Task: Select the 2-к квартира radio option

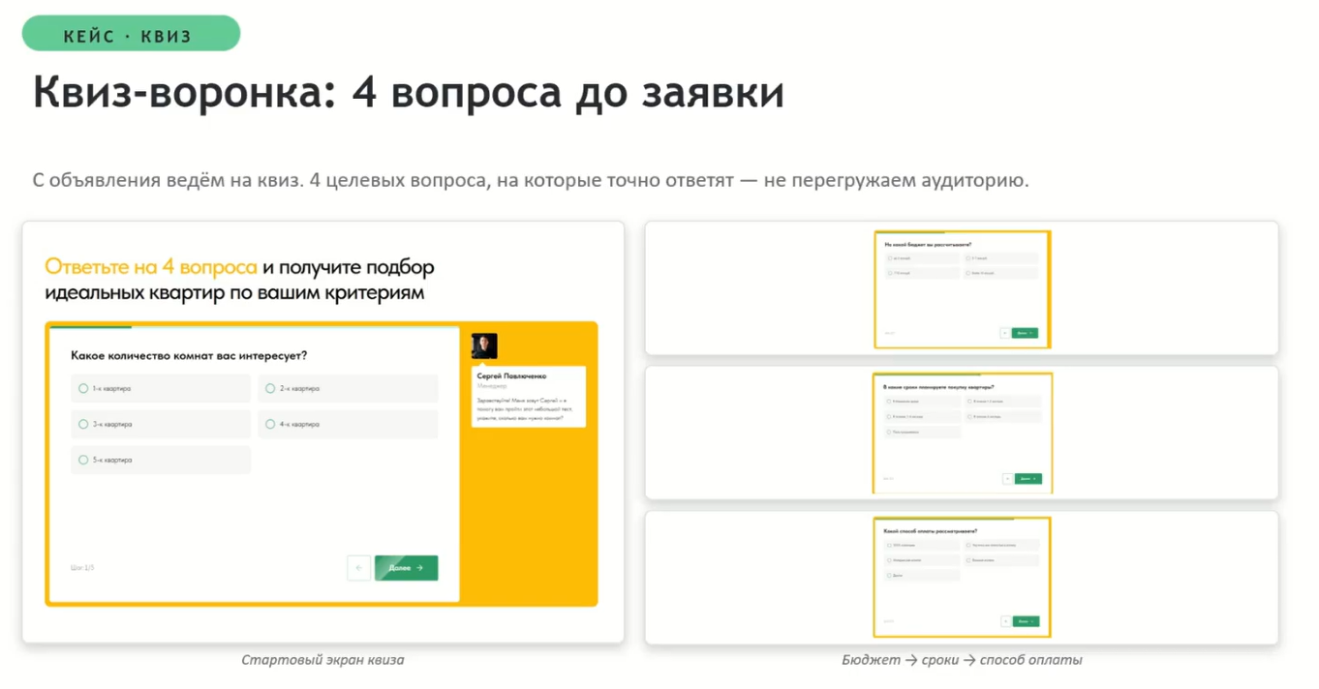Action: (x=348, y=389)
